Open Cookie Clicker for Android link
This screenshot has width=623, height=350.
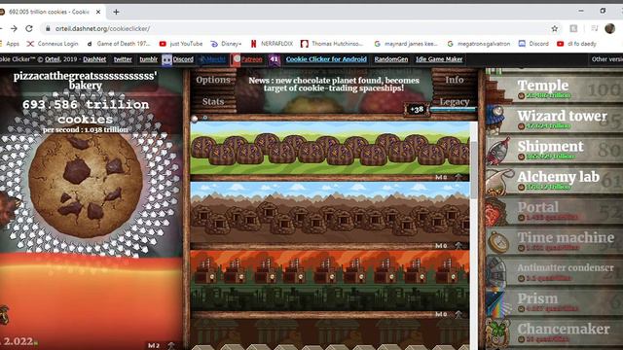pyautogui.click(x=326, y=59)
